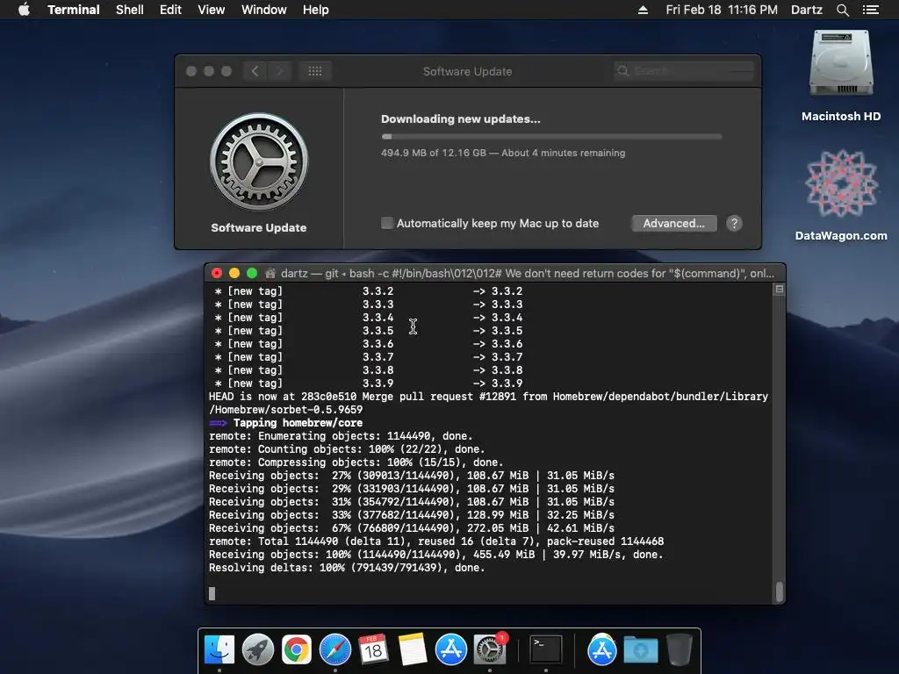Click the help question mark button
This screenshot has height=674, width=899.
pyautogui.click(x=734, y=224)
